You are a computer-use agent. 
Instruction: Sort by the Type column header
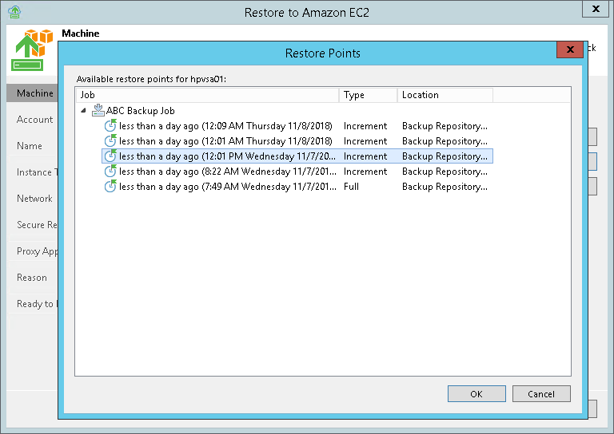(368, 95)
